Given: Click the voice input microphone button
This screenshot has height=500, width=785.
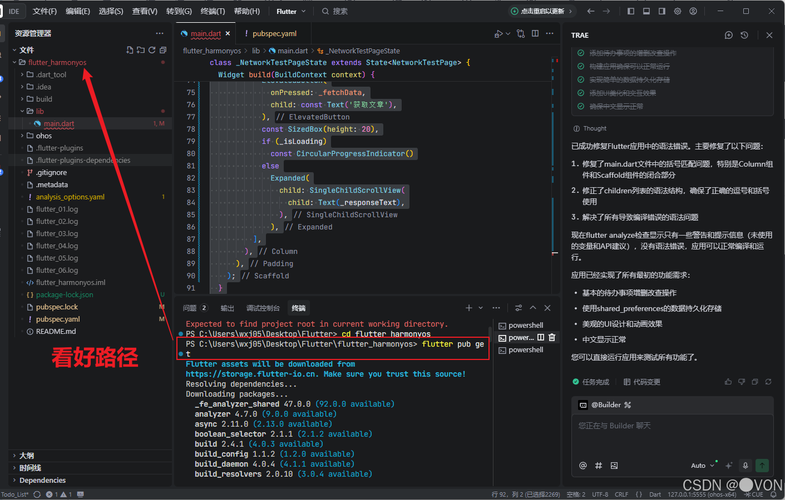Looking at the screenshot, I should [745, 466].
